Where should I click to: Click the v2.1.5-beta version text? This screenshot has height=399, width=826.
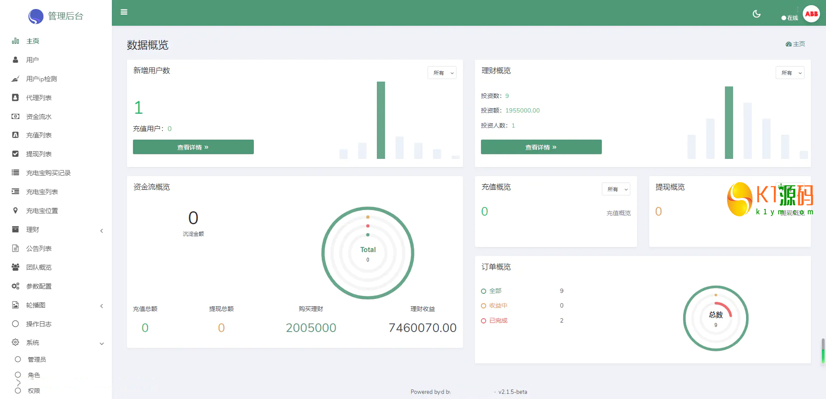pos(513,392)
